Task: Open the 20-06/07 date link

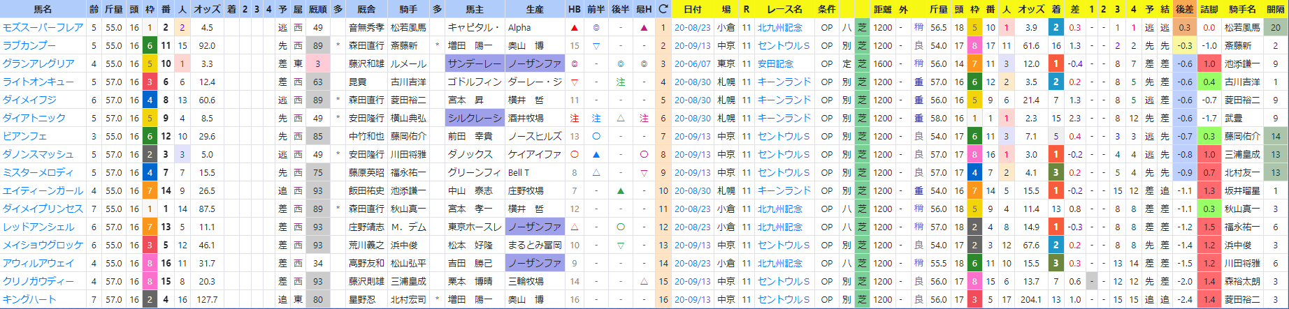Action: 692,64
